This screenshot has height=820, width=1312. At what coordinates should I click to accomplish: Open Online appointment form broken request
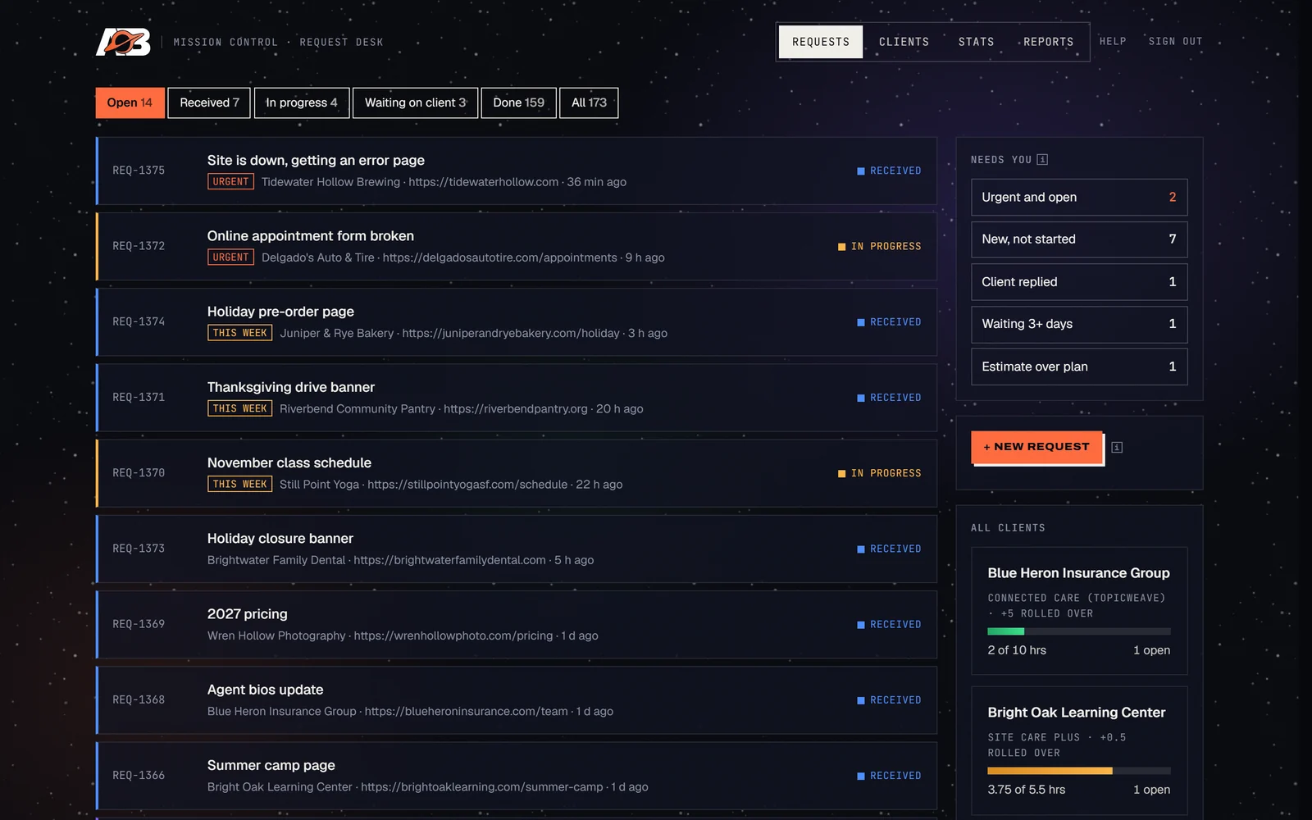pos(517,246)
